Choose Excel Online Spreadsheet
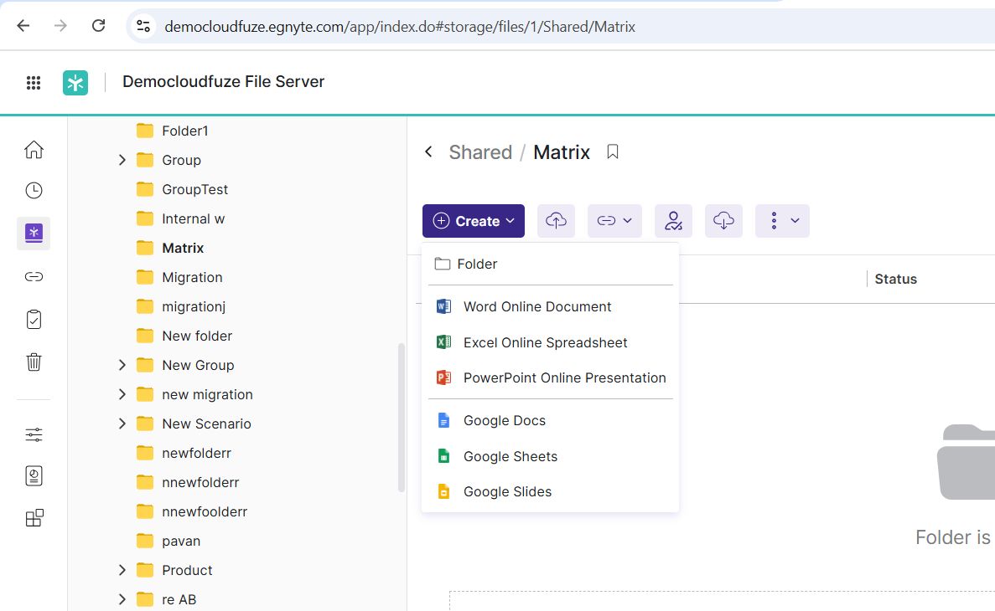 (550, 342)
